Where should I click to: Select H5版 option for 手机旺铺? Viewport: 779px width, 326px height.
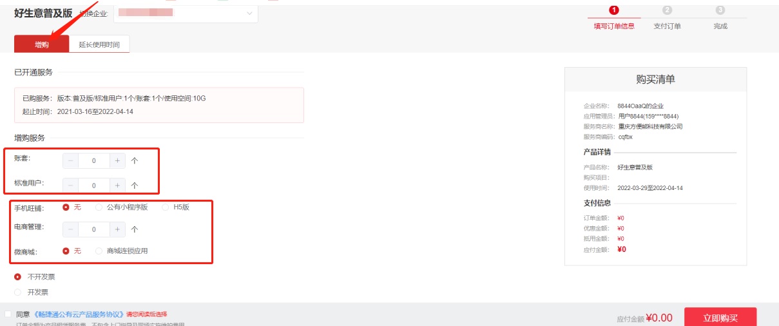[166, 207]
